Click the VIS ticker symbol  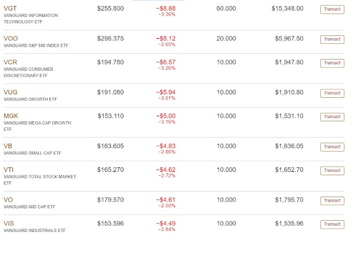point(8,224)
